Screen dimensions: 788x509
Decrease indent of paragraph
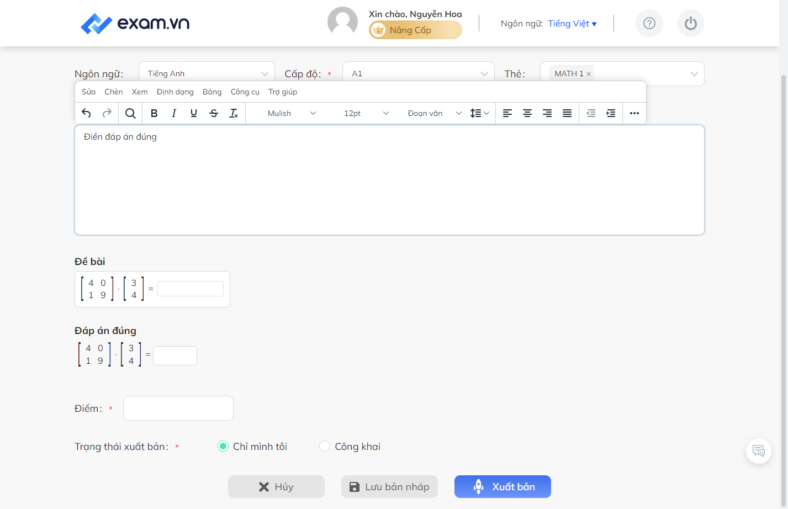591,113
